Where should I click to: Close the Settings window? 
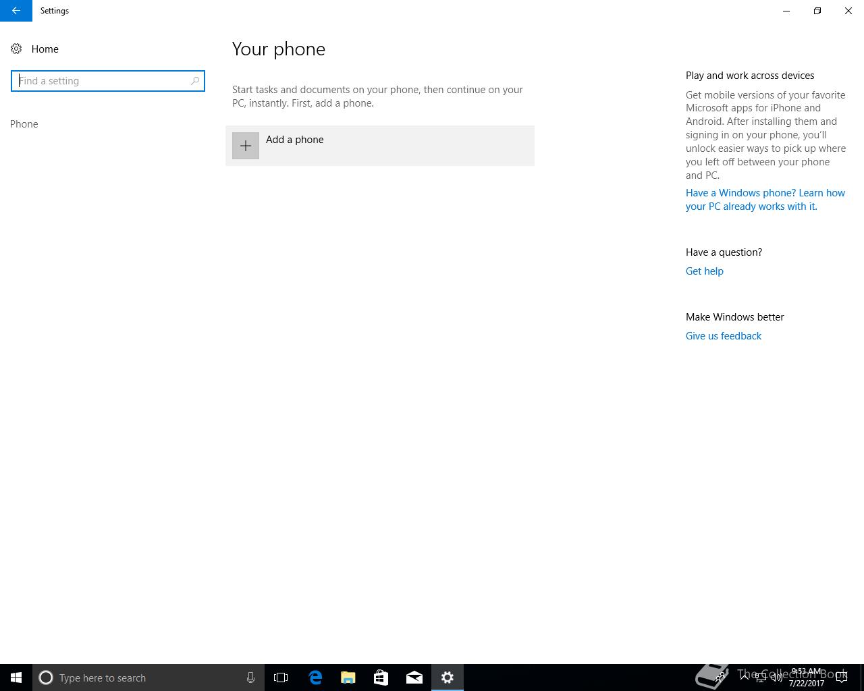[x=848, y=11]
